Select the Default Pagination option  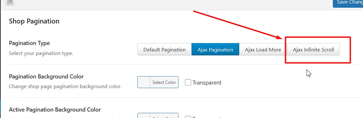pos(165,49)
